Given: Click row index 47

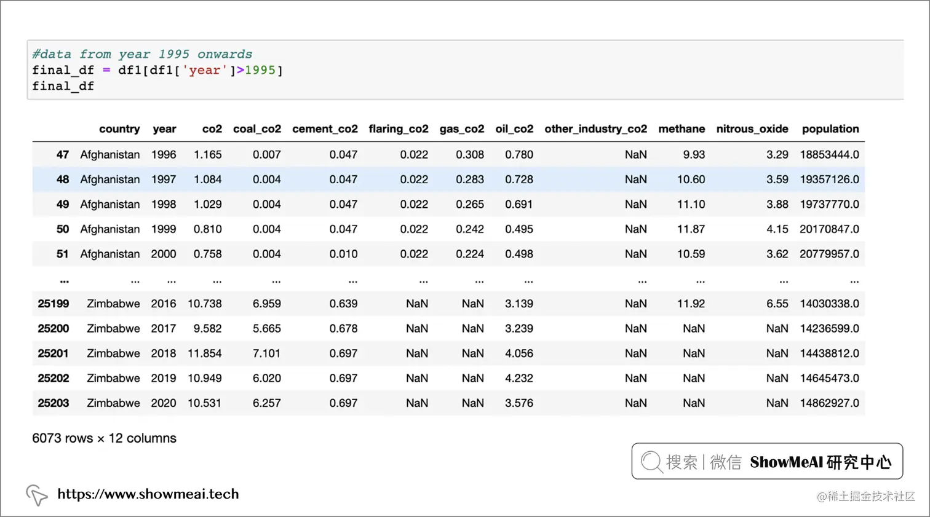Looking at the screenshot, I should tap(63, 155).
